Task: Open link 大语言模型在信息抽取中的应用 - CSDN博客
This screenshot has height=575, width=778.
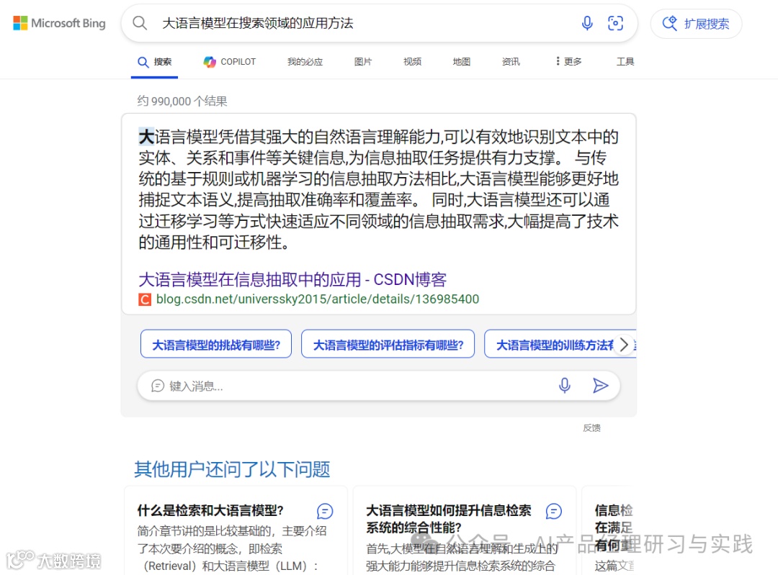Action: click(x=292, y=279)
